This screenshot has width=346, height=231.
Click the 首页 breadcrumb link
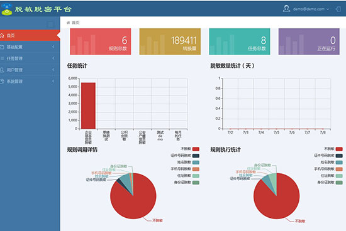[75, 23]
